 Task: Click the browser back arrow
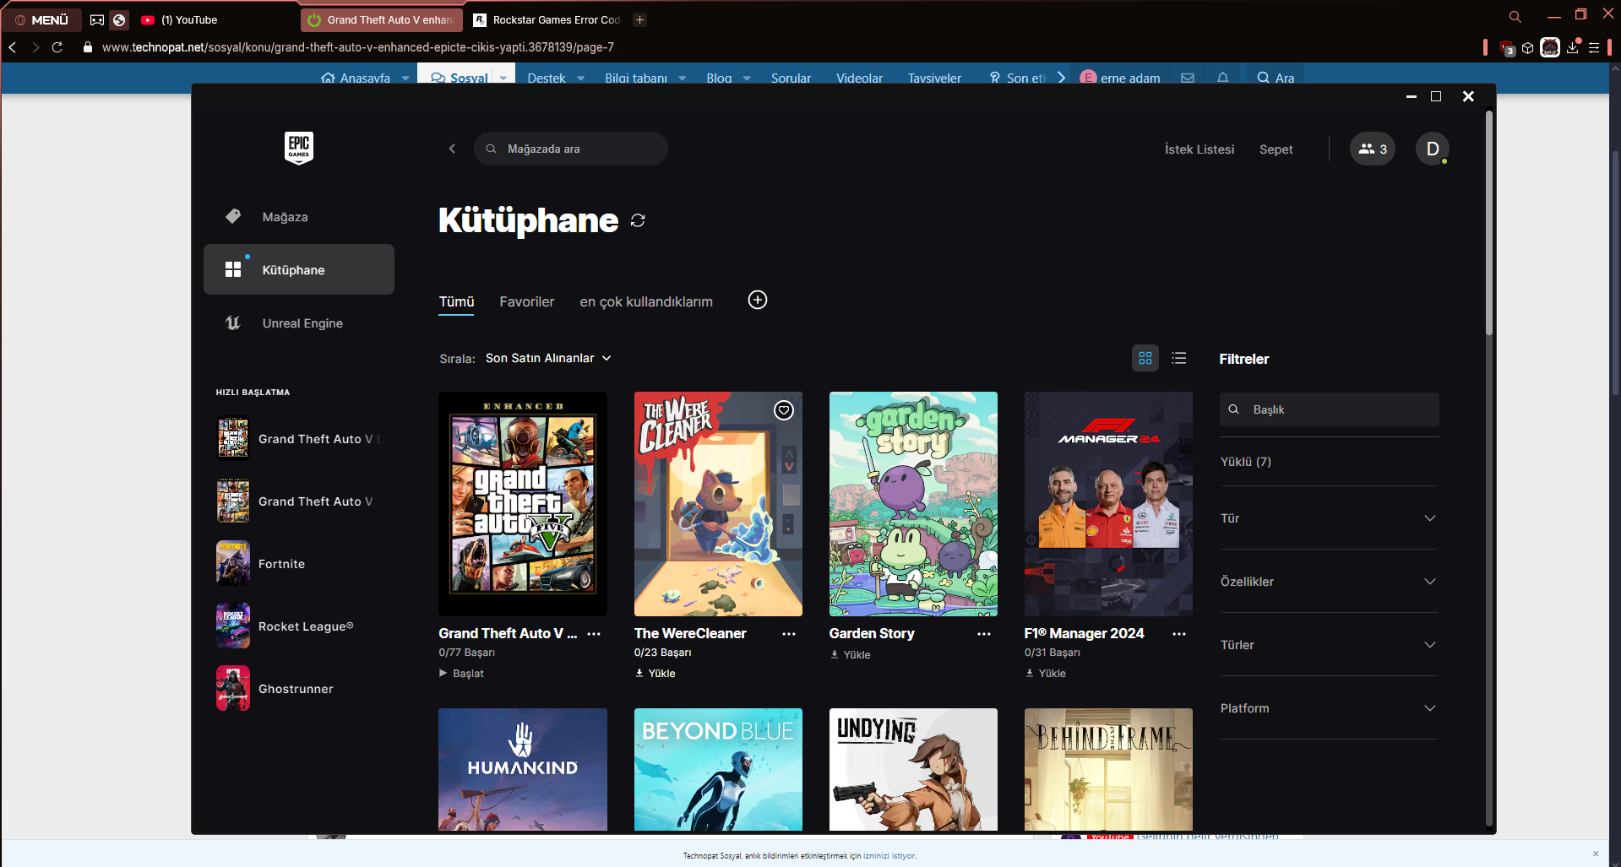point(13,47)
